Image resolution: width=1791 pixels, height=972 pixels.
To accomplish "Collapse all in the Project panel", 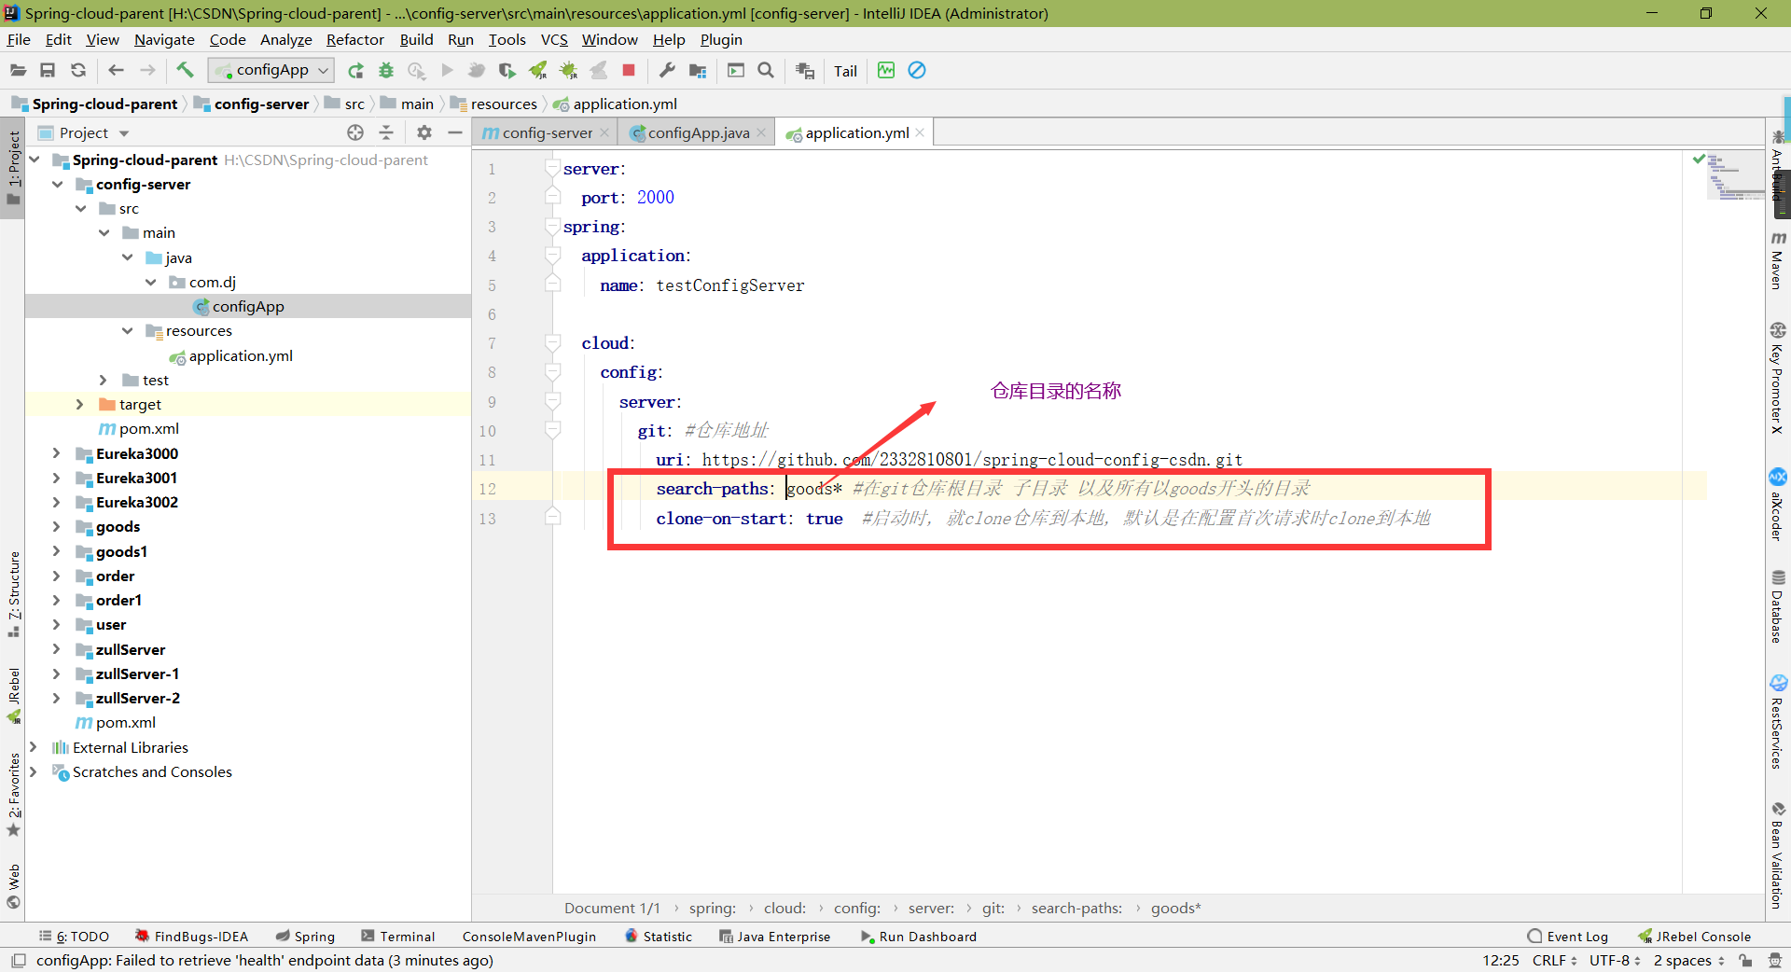I will (386, 132).
